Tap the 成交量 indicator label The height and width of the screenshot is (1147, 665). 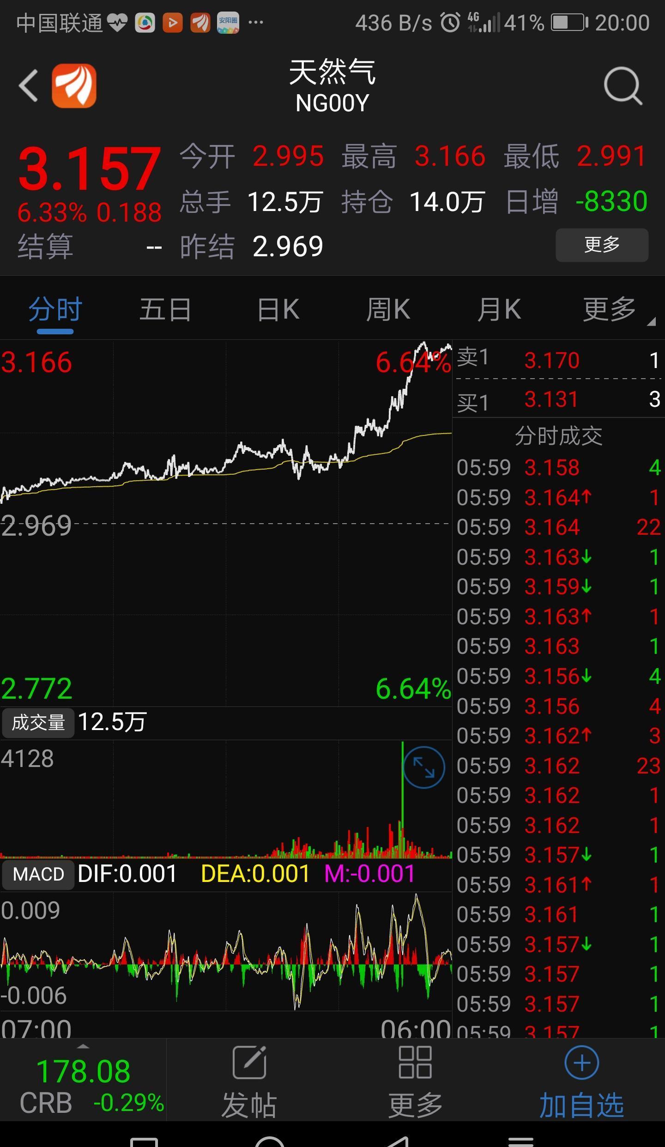click(38, 723)
